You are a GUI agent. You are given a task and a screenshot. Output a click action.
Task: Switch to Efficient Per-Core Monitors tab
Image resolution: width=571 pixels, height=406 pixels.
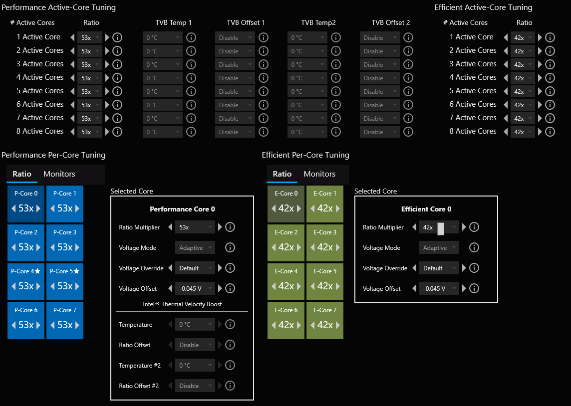coord(319,174)
